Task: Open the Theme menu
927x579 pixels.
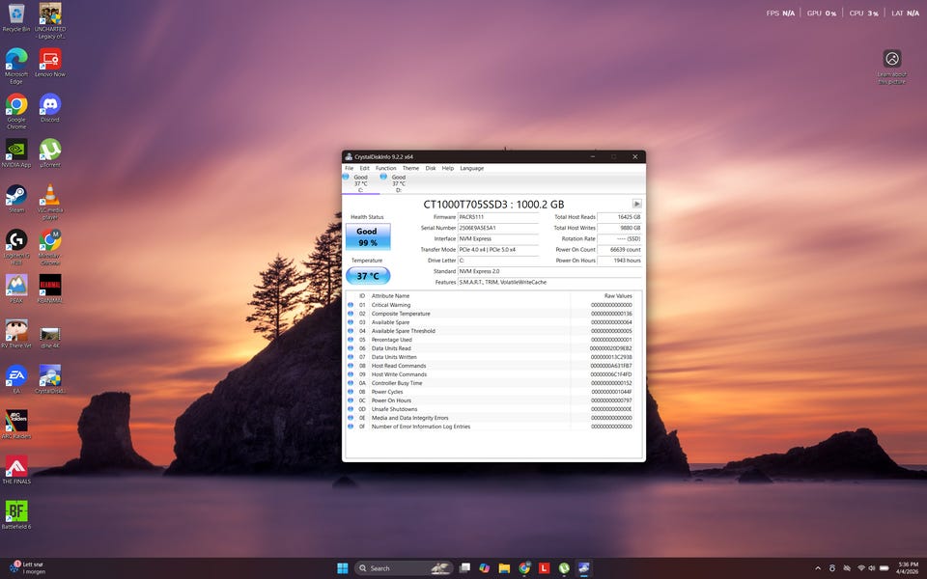Action: coord(410,168)
